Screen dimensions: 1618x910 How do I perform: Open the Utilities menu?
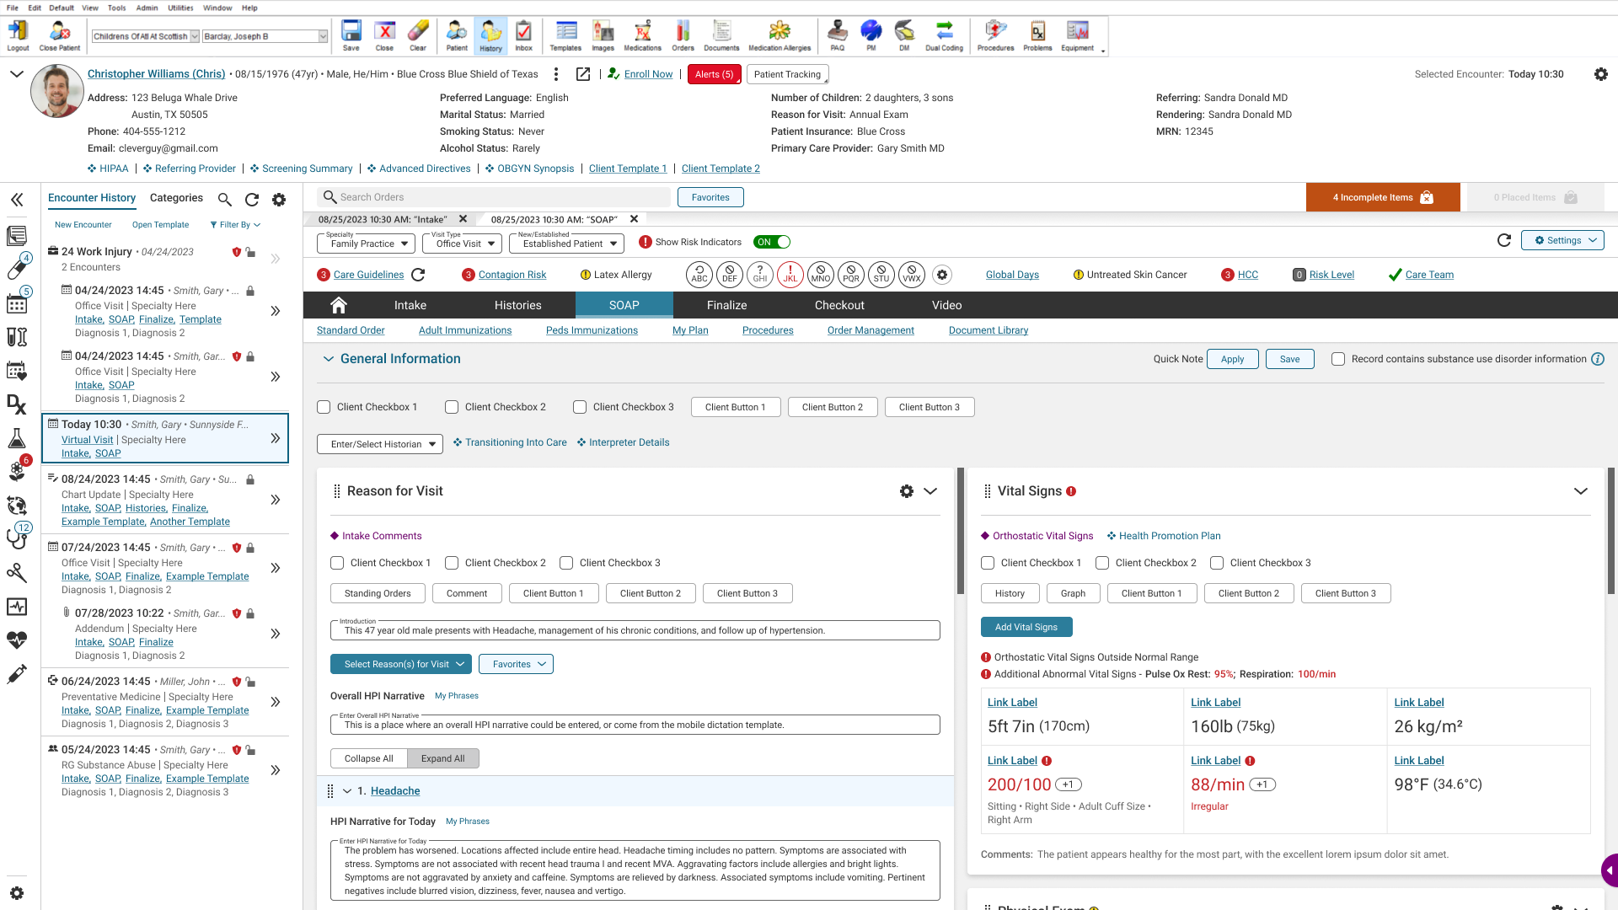[180, 8]
